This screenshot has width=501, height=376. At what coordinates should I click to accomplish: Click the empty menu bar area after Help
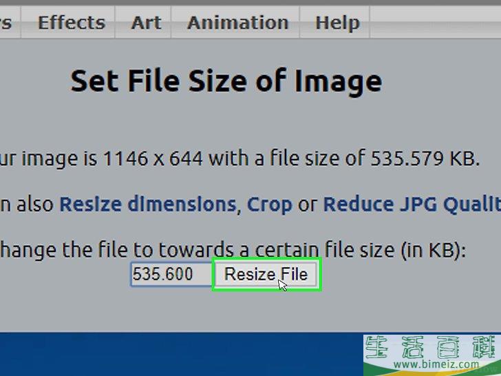(435, 23)
